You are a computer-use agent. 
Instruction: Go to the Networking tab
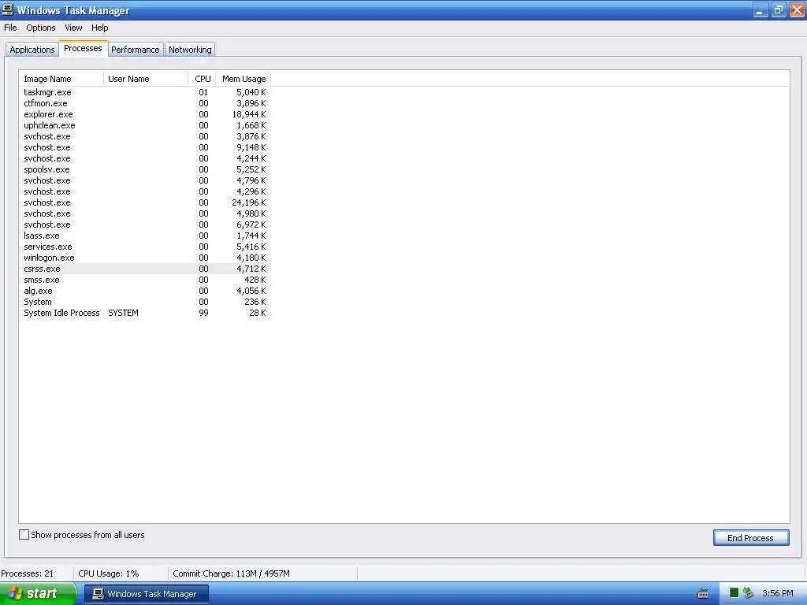[190, 50]
